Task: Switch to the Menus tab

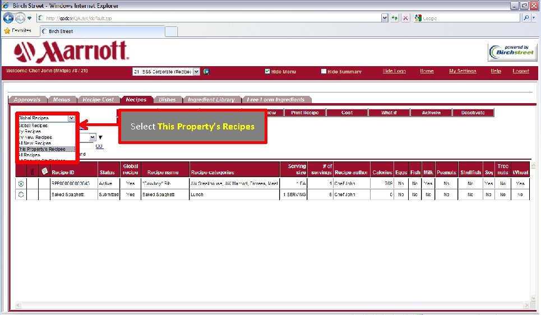Action: pos(62,99)
